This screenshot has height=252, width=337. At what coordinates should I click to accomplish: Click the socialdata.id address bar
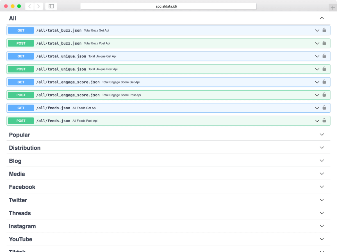(168, 6)
